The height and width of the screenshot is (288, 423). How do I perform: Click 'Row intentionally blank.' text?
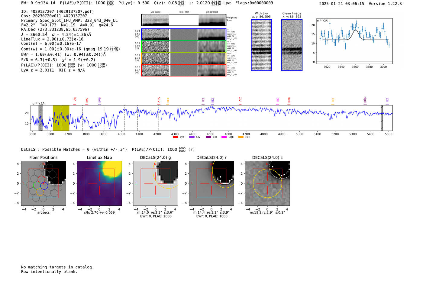pos(49,272)
